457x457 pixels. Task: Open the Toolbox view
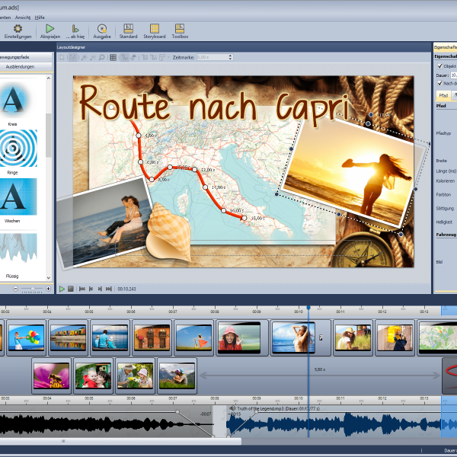[x=180, y=31]
